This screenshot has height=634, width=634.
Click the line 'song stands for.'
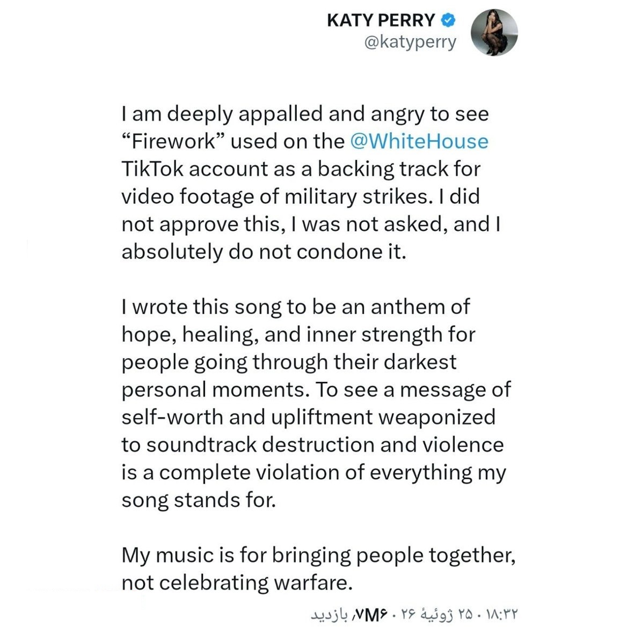coord(199,500)
